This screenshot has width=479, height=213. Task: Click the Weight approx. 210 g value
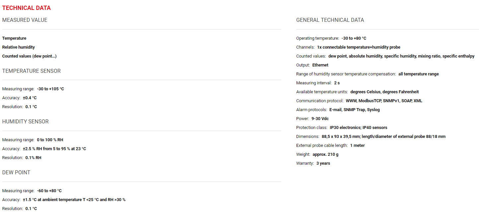tap(325, 154)
